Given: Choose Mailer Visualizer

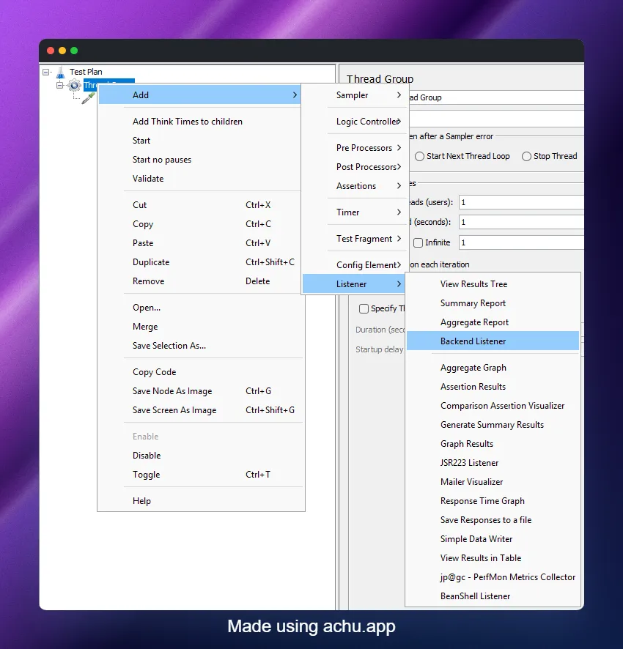Looking at the screenshot, I should pyautogui.click(x=493, y=482).
